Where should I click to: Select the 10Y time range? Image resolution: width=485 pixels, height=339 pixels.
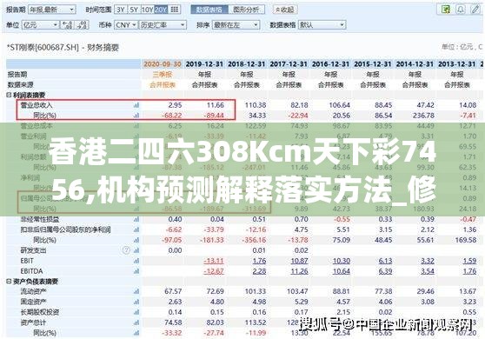tap(147, 10)
